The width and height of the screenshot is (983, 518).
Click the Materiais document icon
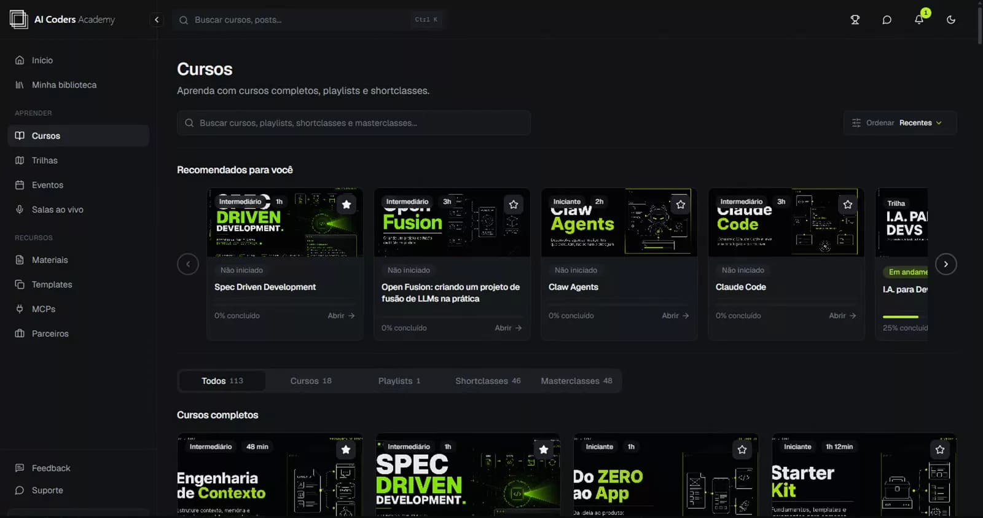tap(20, 260)
